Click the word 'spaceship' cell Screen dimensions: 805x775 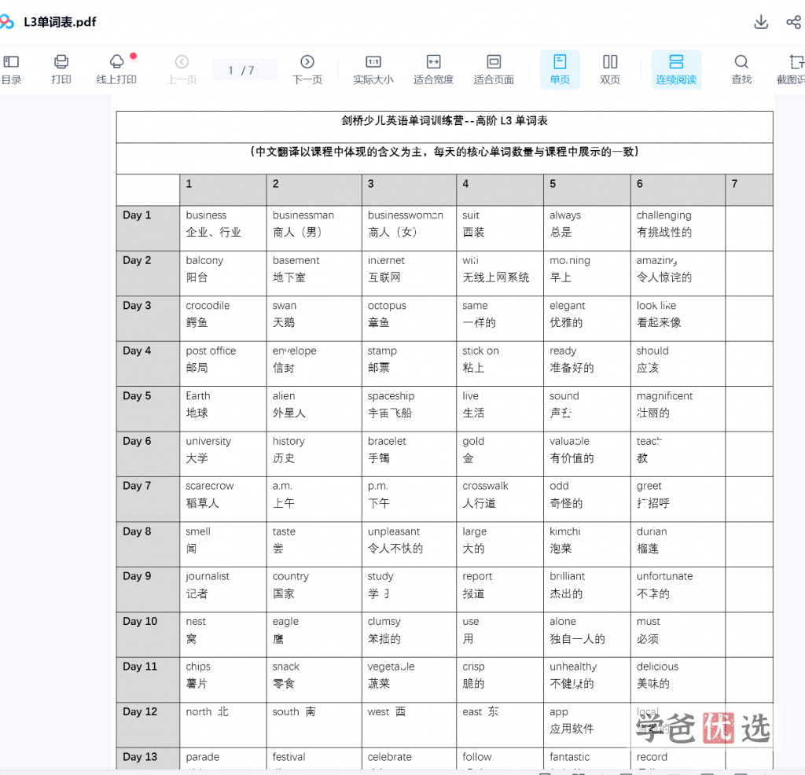[409, 409]
